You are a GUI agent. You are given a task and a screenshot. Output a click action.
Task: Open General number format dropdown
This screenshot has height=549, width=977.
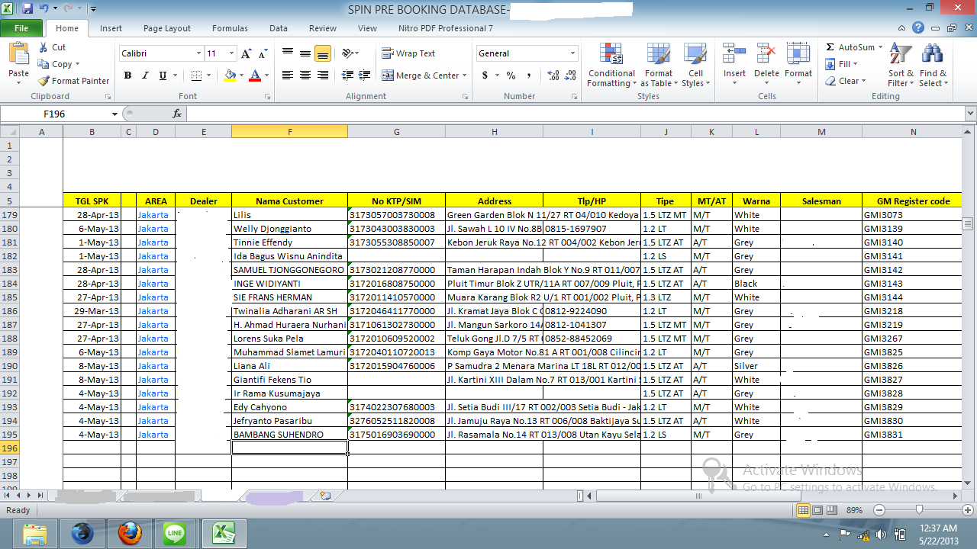[572, 53]
